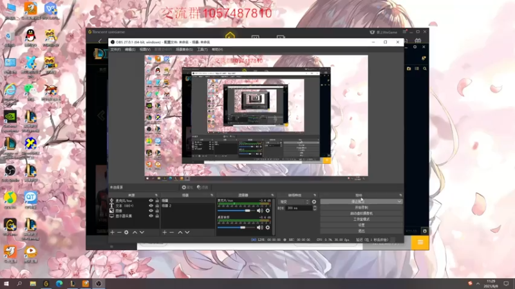Lock the 麦克风/Aux source

click(157, 200)
